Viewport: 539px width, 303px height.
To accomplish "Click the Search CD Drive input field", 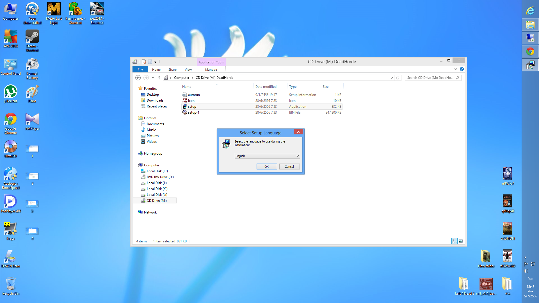I will pyautogui.click(x=431, y=78).
